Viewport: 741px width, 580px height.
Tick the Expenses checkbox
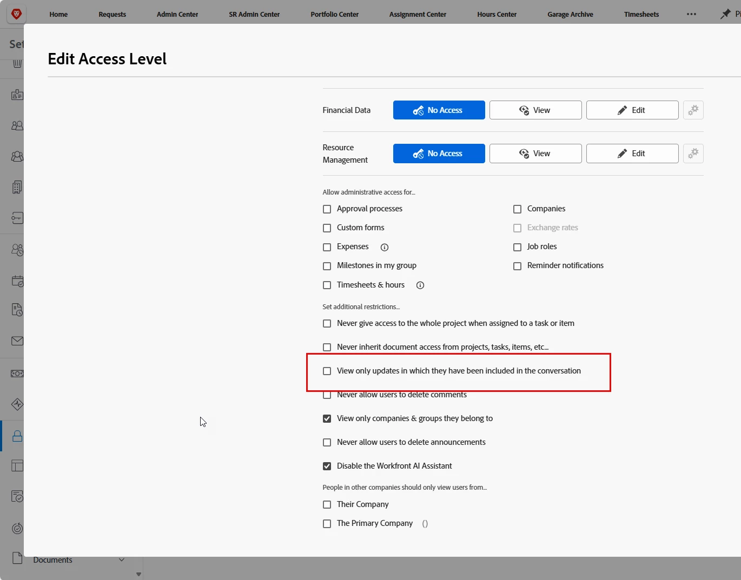327,247
